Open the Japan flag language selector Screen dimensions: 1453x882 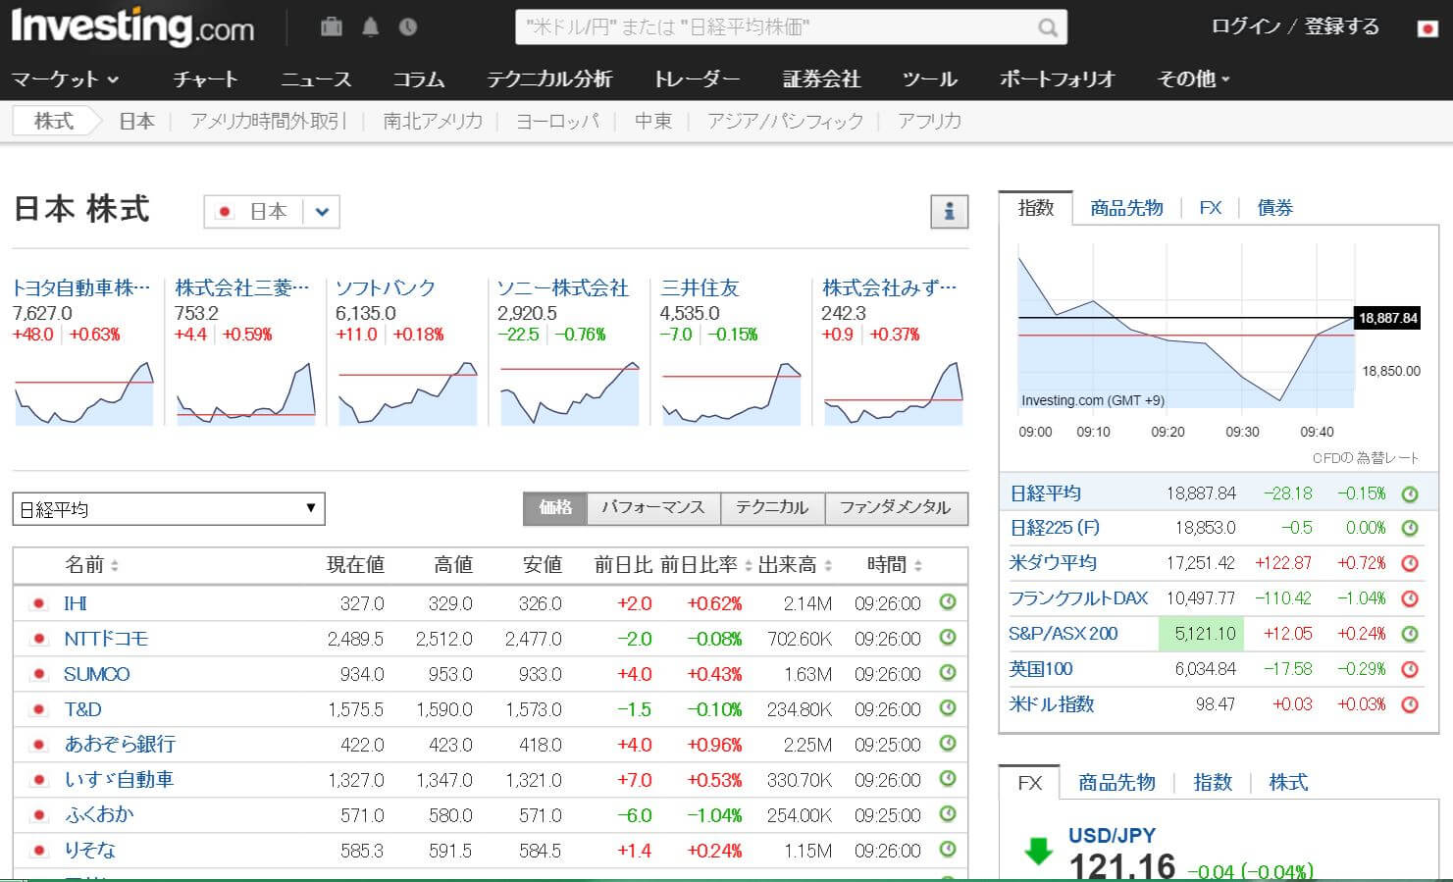1428,27
